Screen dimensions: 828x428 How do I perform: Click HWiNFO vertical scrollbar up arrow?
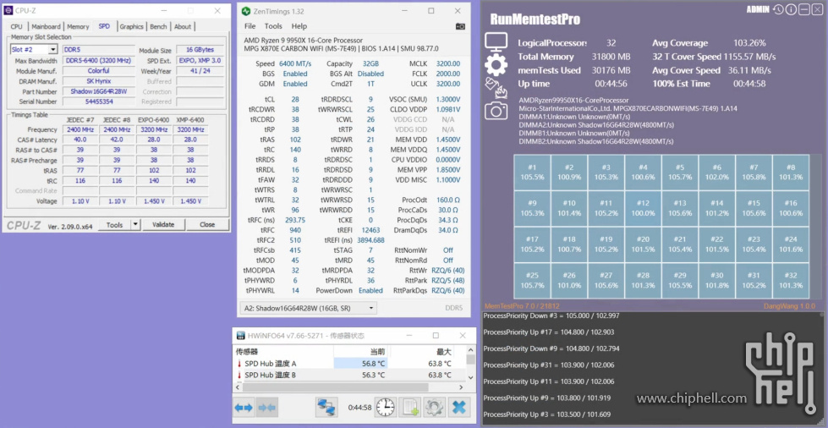click(x=471, y=350)
